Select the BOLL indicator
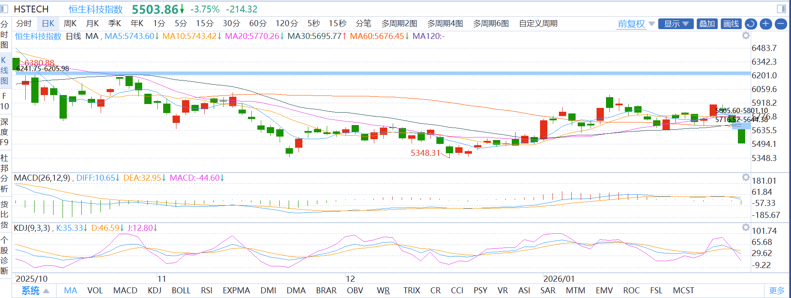This screenshot has width=791, height=298. 181,290
